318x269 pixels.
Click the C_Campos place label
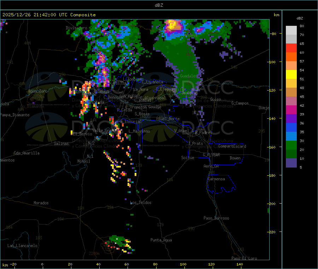coord(240,103)
